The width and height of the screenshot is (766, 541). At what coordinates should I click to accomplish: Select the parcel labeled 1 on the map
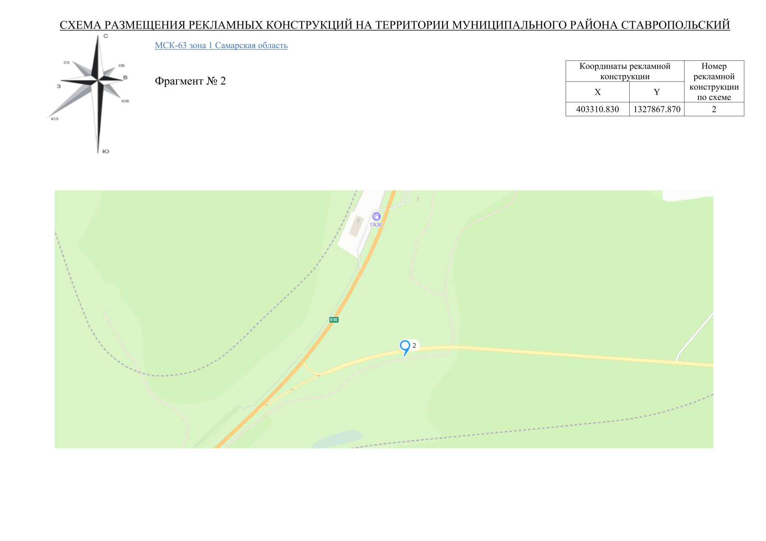tap(418, 199)
